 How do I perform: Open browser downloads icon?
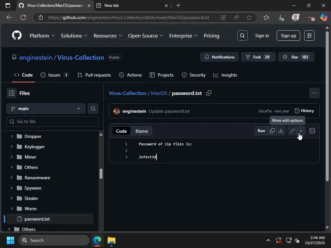(x=281, y=17)
